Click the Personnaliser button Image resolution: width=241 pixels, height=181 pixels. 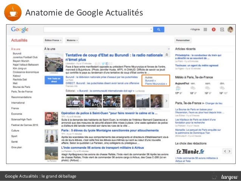click(x=183, y=40)
